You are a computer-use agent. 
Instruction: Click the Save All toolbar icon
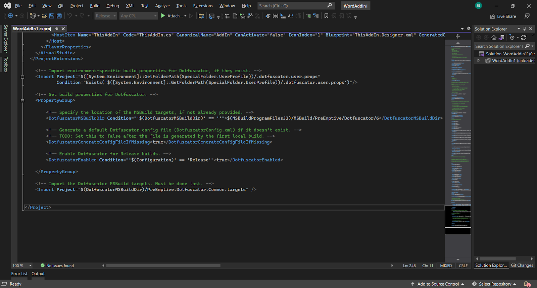(59, 16)
